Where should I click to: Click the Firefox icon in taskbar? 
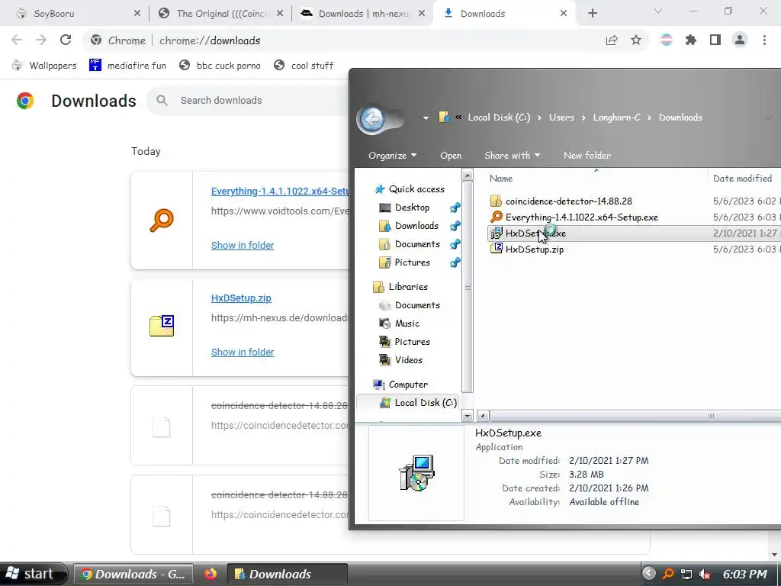[x=211, y=574]
